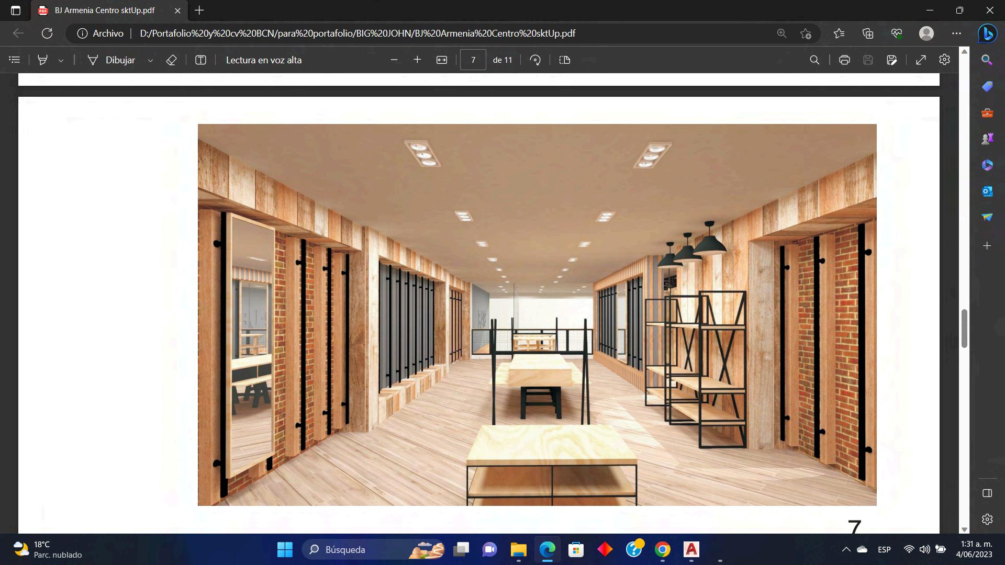Toggle fit to width view
This screenshot has height=565, width=1005.
coord(442,60)
